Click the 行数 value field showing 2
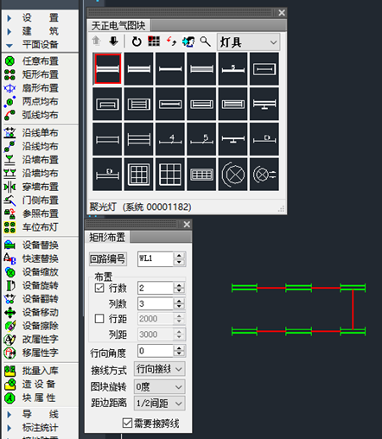This screenshot has width=382, height=439. pyautogui.click(x=156, y=288)
